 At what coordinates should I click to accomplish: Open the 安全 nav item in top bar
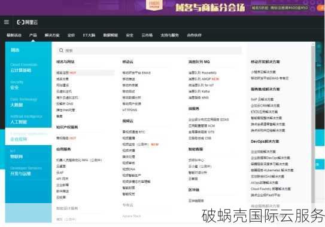(129, 35)
